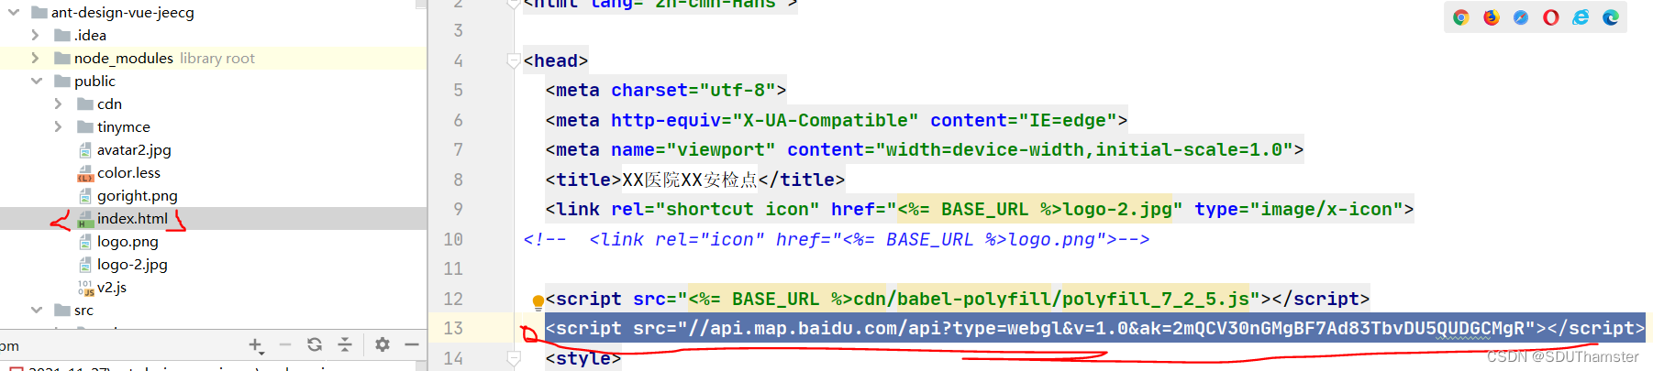Open page preview in Chrome browser
Screen dimensions: 1653x371
[x=1461, y=17]
